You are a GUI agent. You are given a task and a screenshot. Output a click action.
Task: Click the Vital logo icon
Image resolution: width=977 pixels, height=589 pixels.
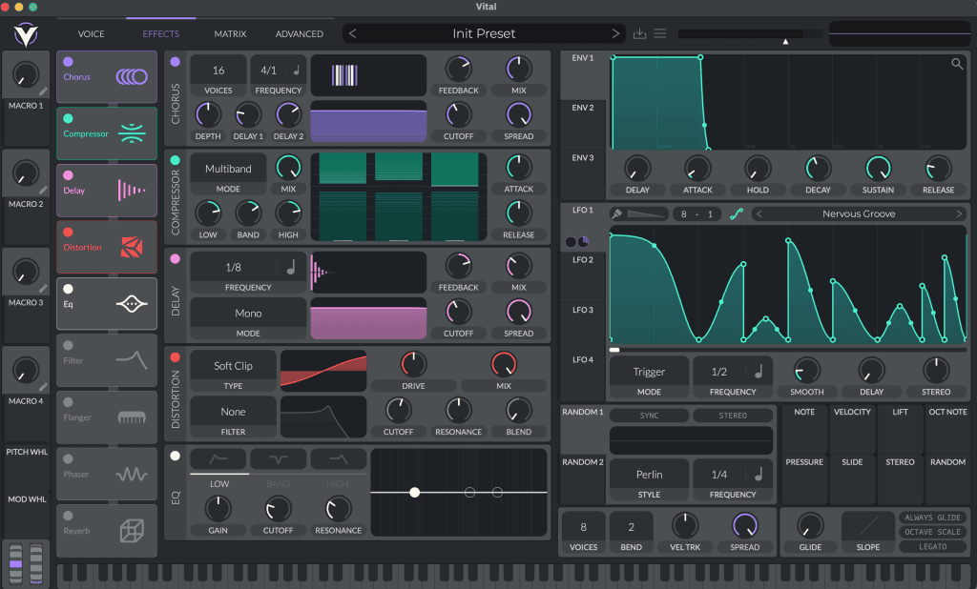click(26, 34)
